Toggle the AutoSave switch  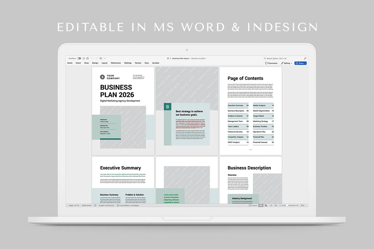tap(79, 58)
